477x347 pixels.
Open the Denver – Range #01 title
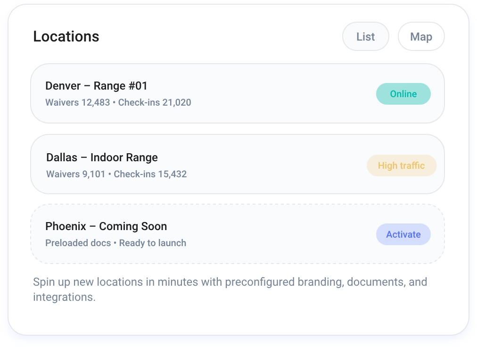pyautogui.click(x=96, y=86)
